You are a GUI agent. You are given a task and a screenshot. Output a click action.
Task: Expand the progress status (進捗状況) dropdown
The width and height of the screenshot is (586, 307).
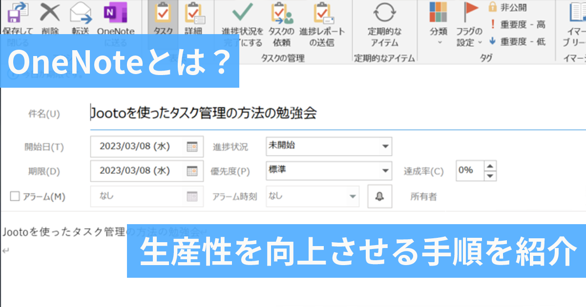[385, 146]
